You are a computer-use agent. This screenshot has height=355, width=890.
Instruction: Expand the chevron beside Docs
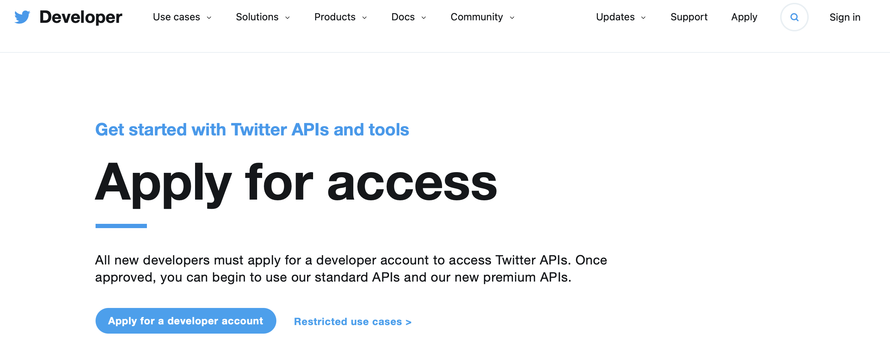(424, 18)
